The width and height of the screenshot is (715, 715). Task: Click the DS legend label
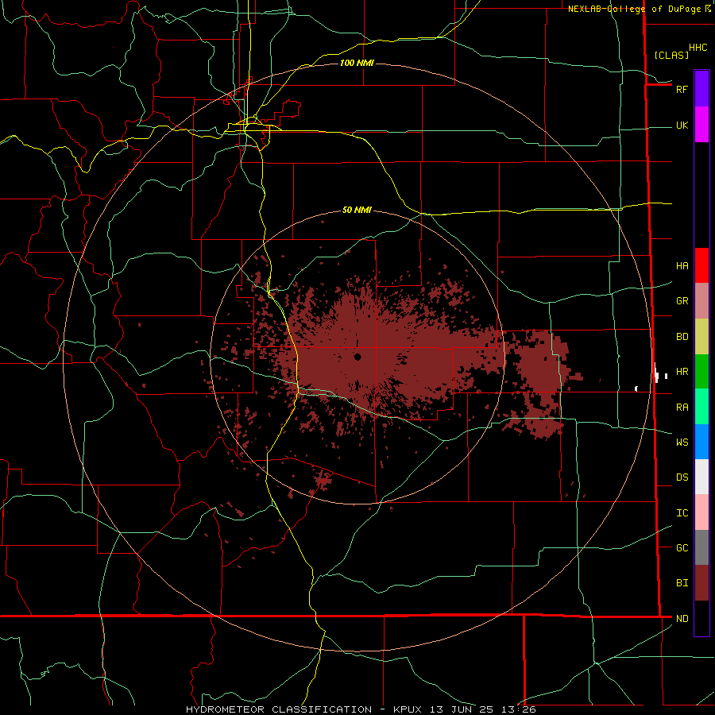point(682,477)
